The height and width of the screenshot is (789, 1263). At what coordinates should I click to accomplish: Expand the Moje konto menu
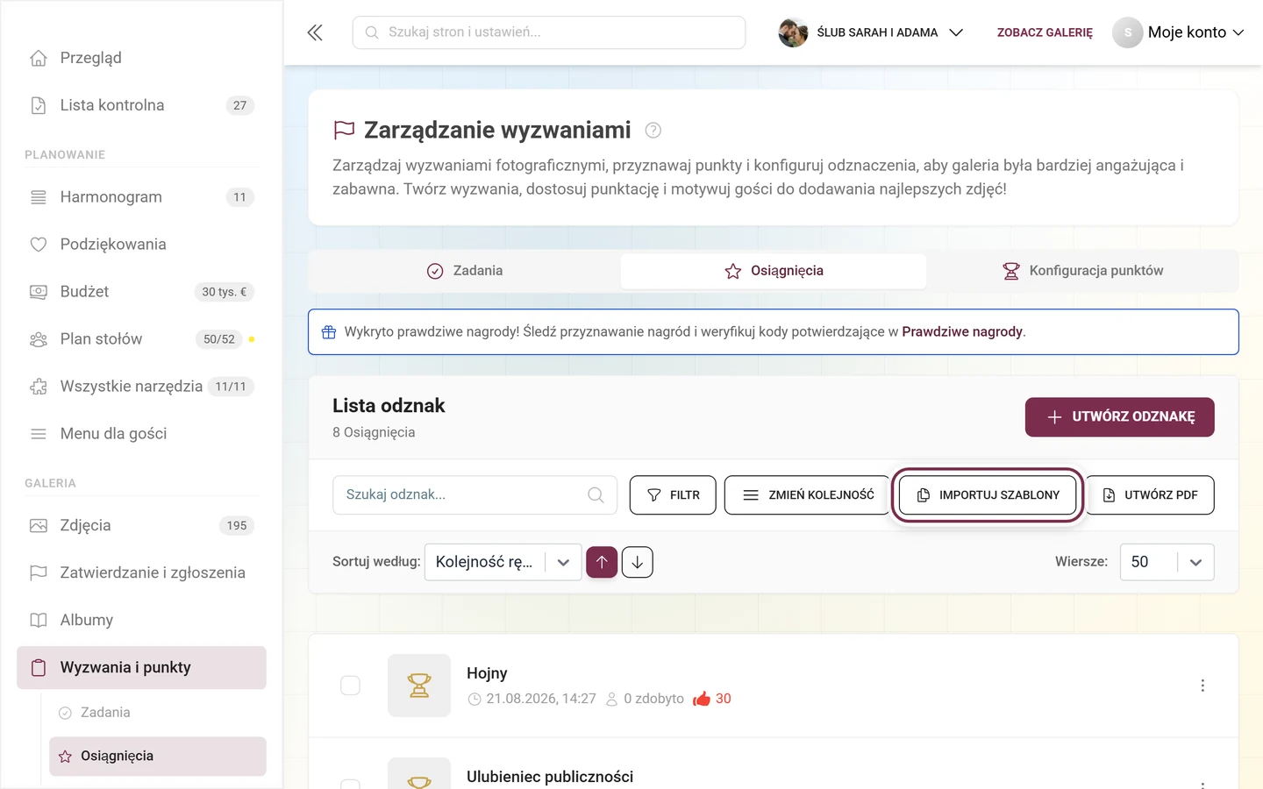coord(1179,32)
